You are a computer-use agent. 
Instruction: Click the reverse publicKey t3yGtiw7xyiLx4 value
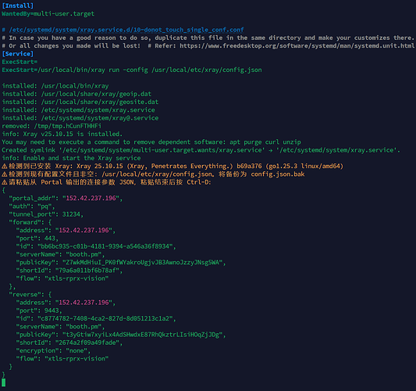click(143, 335)
